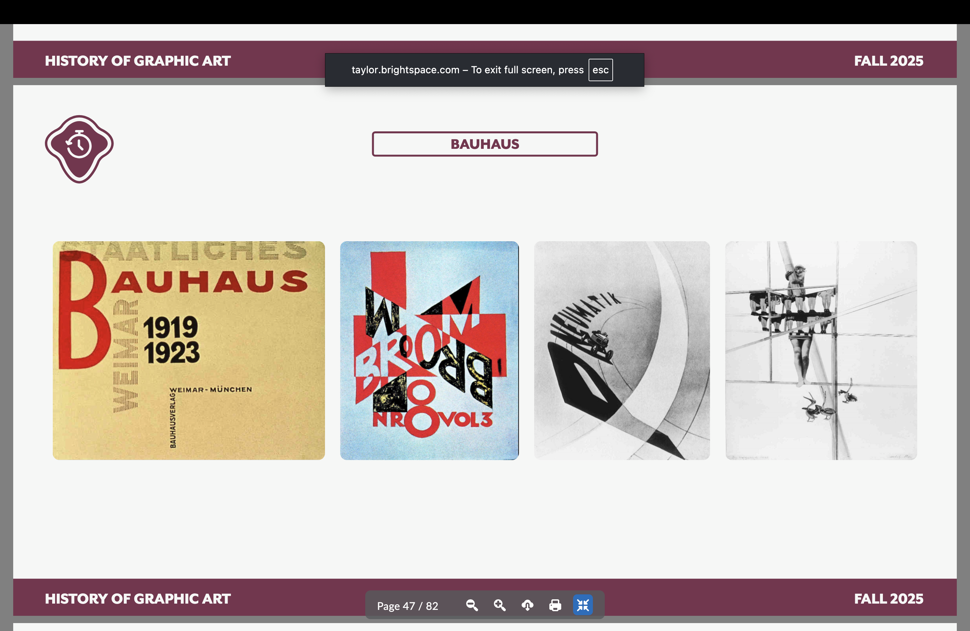Download the document with the cloud icon
The width and height of the screenshot is (970, 631).
click(527, 605)
